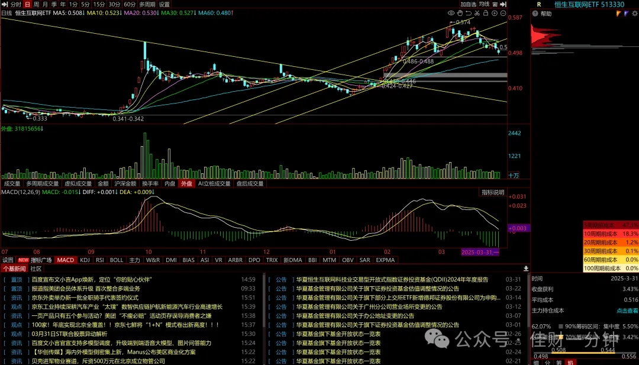Viewport: 639px width, 365px height.
Task: Click the 5周期前成本 red swatch row
Action: (611, 225)
